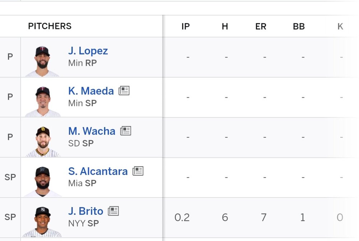
Task: View the player news icon for S. Alcantara
Action: pyautogui.click(x=138, y=171)
